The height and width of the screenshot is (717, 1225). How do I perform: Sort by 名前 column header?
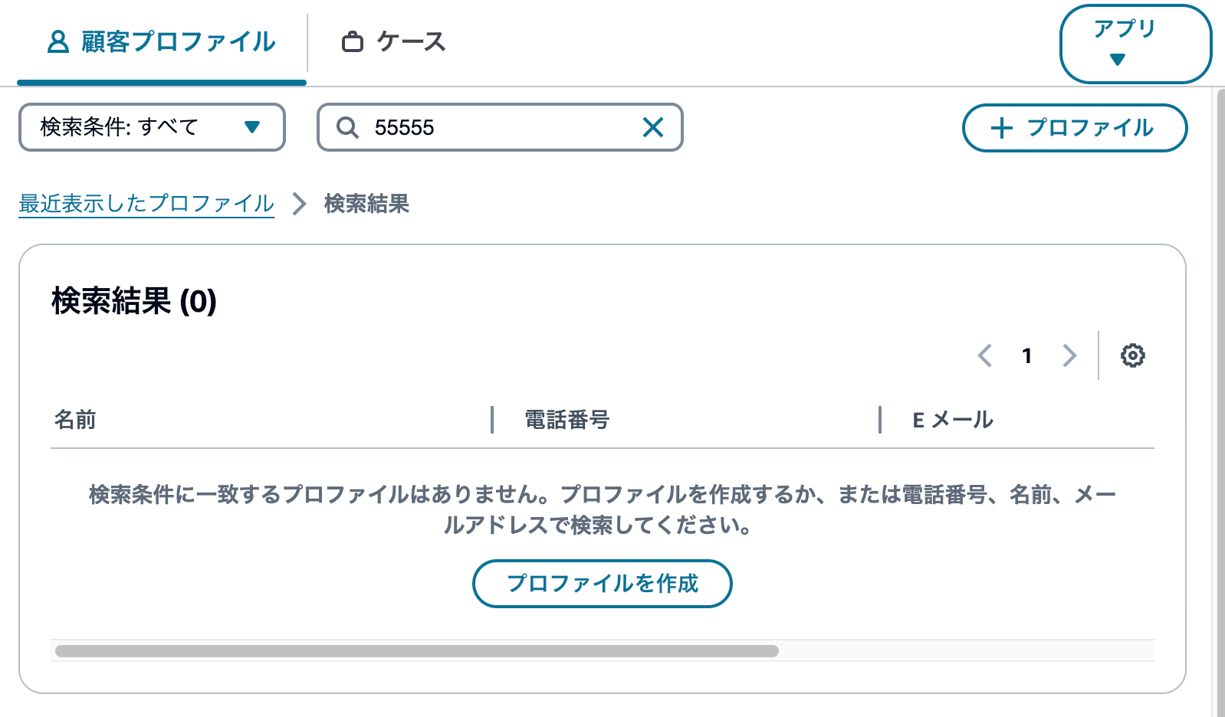point(75,420)
